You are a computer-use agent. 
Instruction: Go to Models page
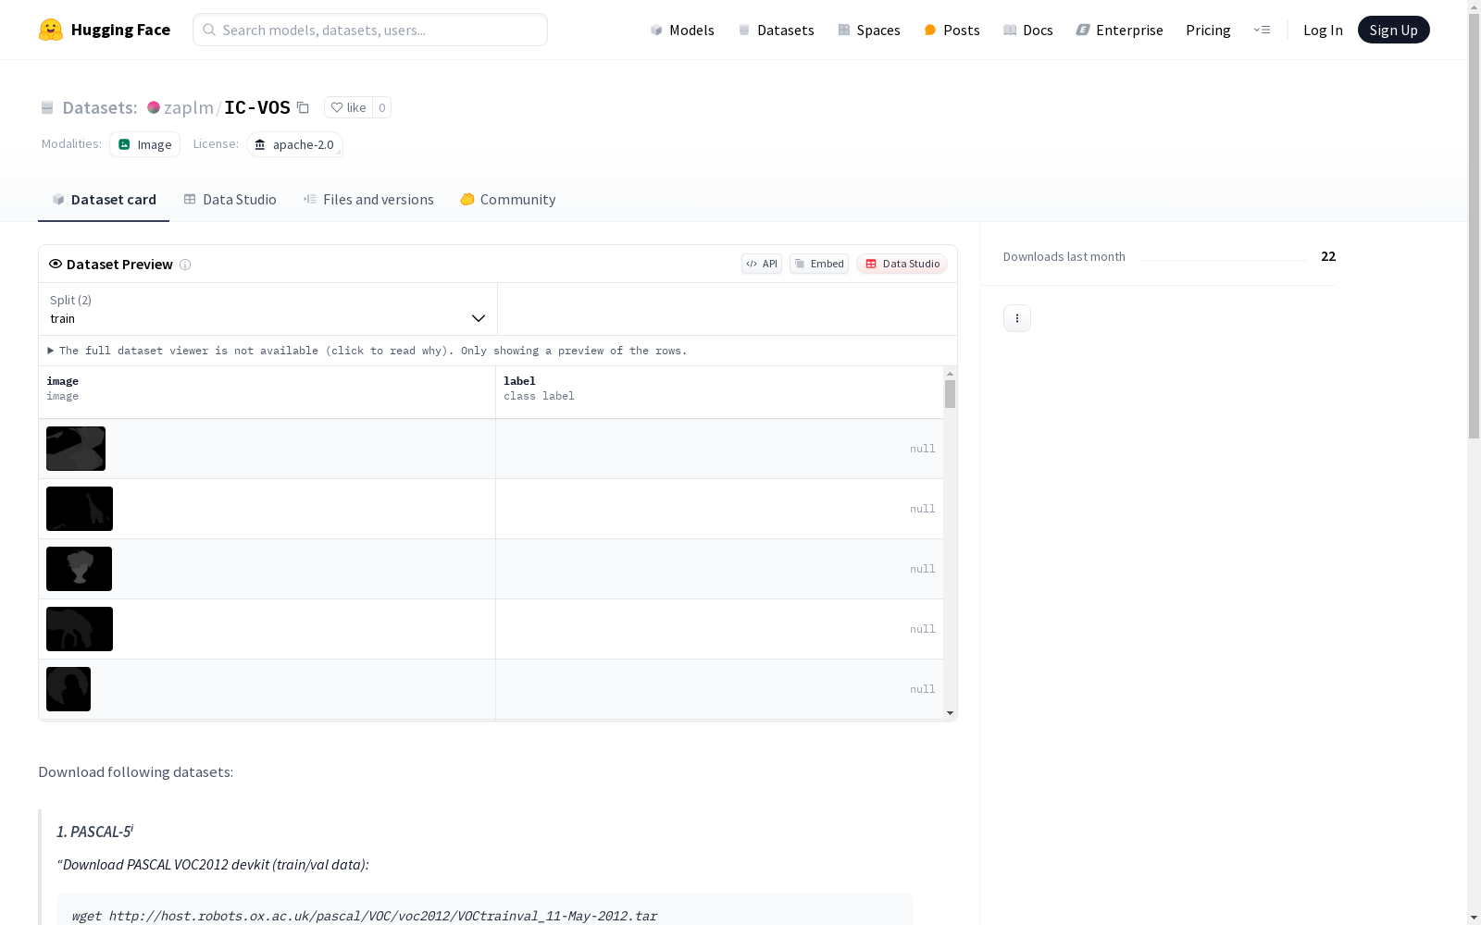[682, 30]
